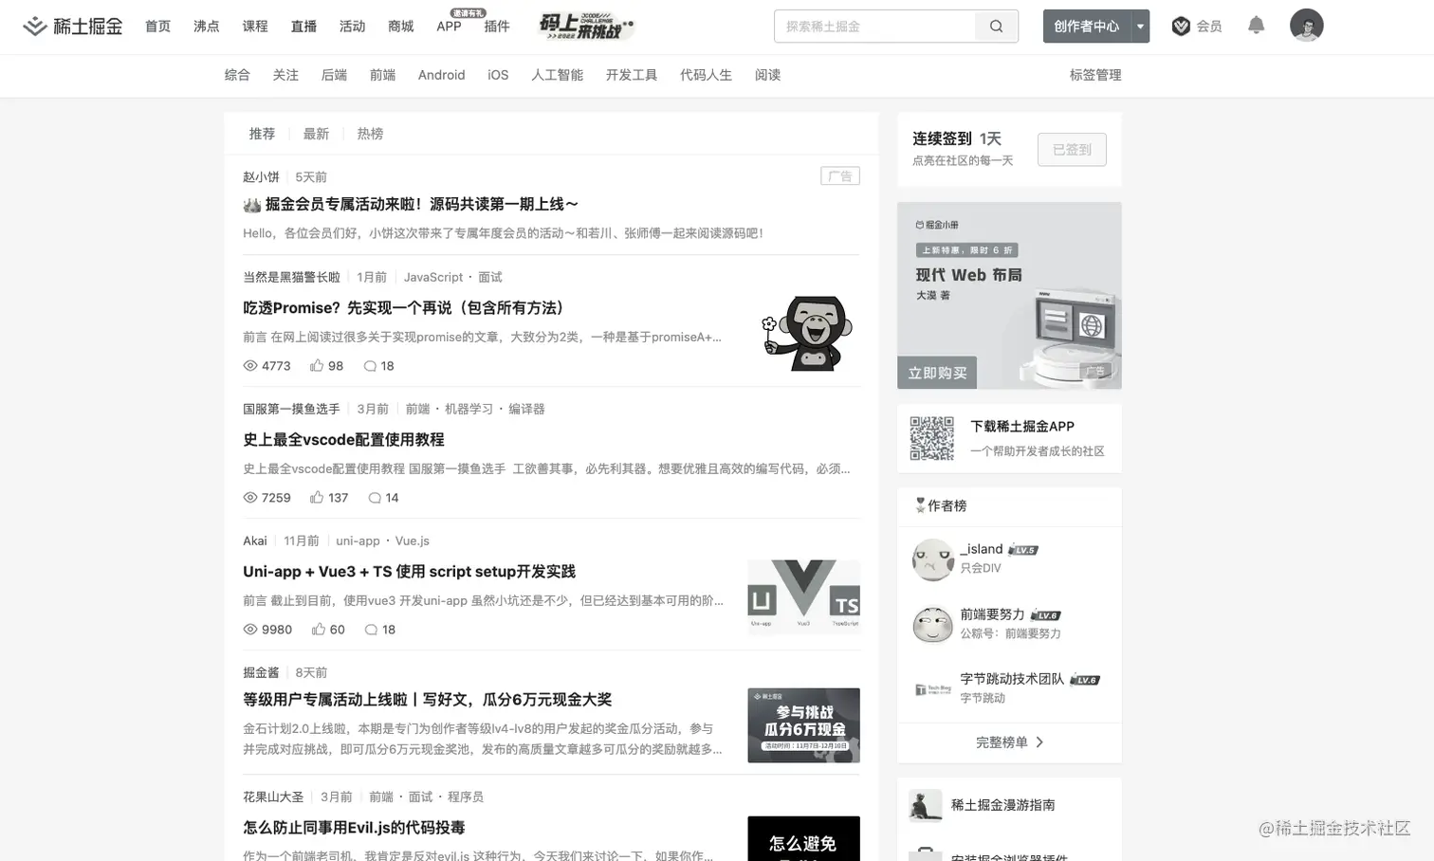Click the search magnifier icon
The image size is (1434, 861).
(x=996, y=27)
